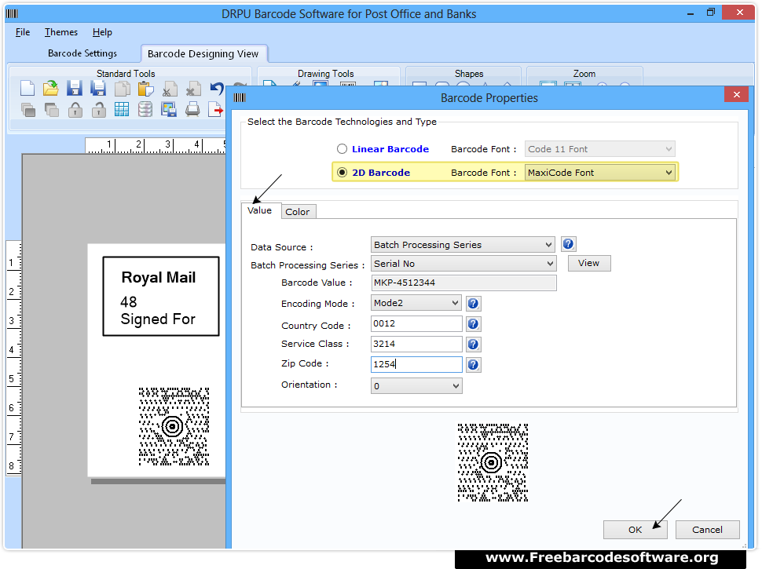Expand Batch Processing Series Serial No dropdown
This screenshot has width=762, height=569.
[x=463, y=264]
